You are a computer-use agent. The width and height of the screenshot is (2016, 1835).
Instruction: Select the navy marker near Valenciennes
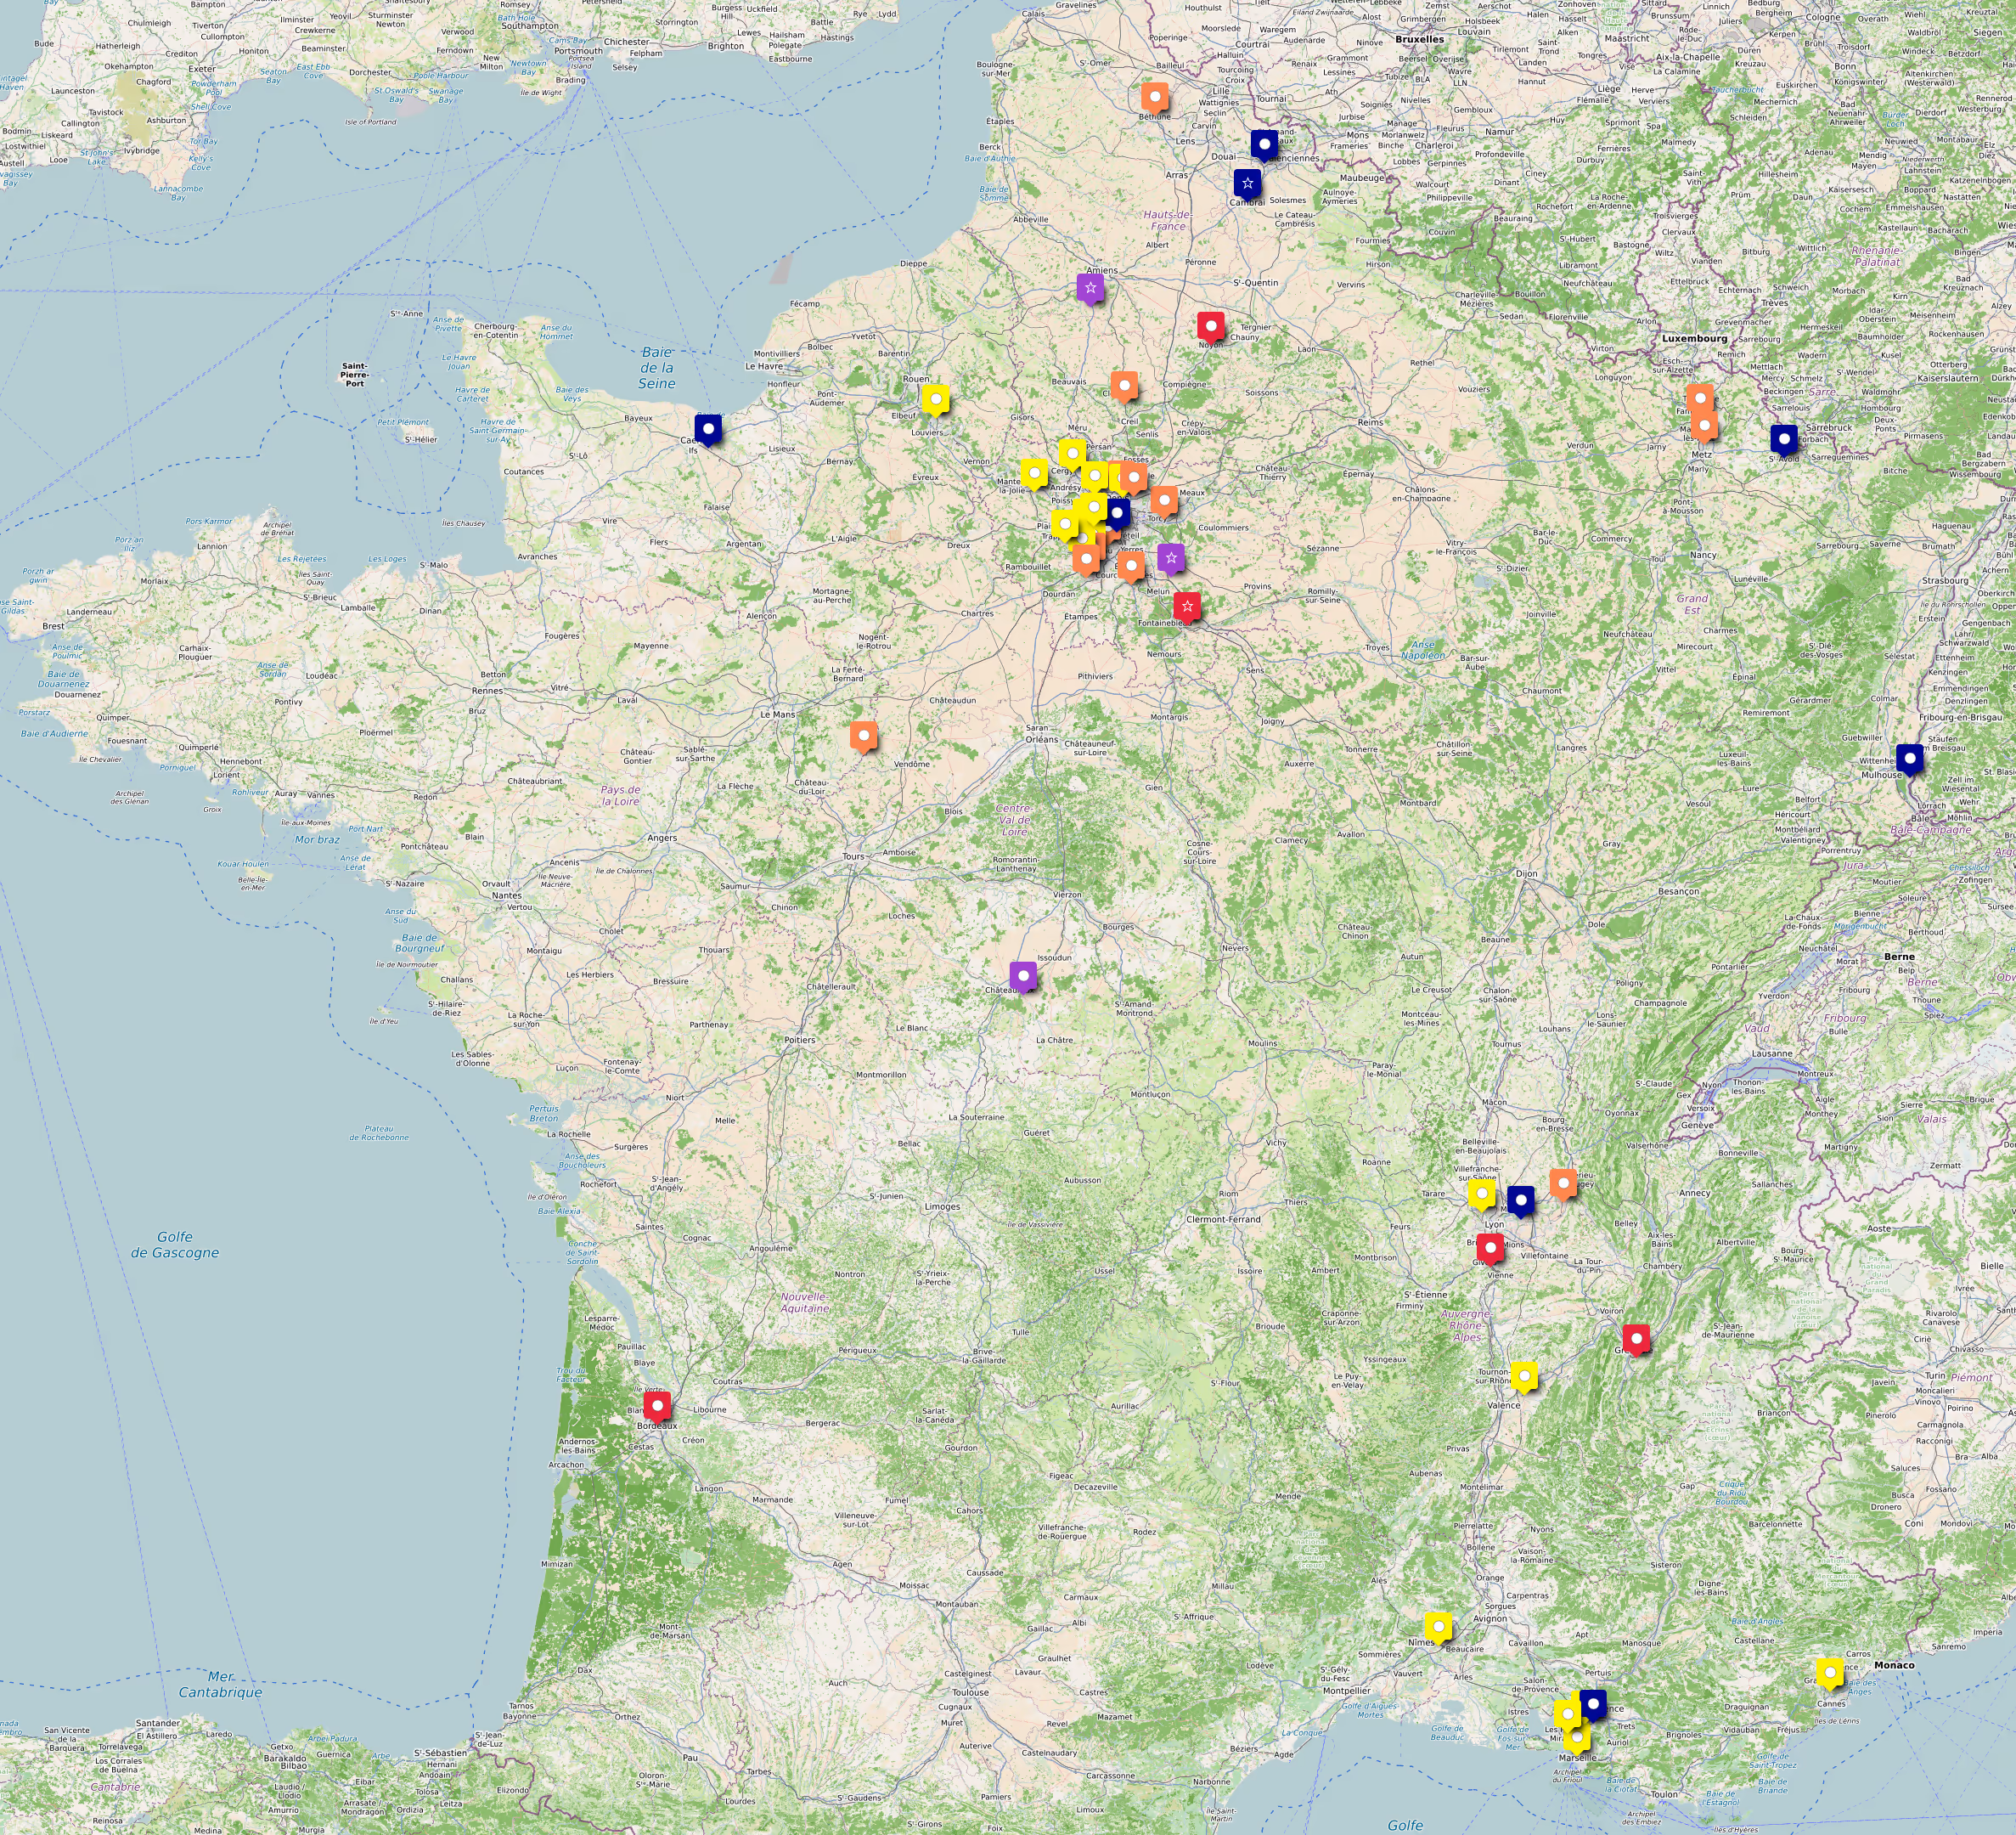click(1264, 144)
